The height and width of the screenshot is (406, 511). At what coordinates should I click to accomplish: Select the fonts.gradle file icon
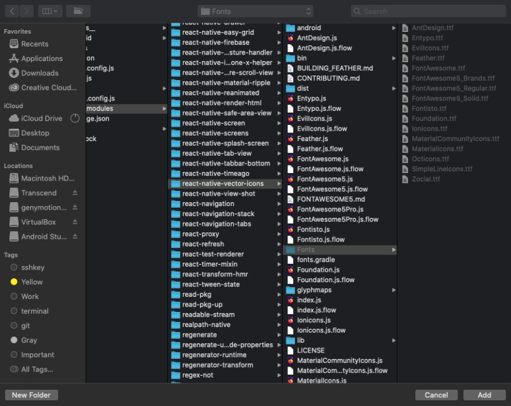[x=290, y=260]
